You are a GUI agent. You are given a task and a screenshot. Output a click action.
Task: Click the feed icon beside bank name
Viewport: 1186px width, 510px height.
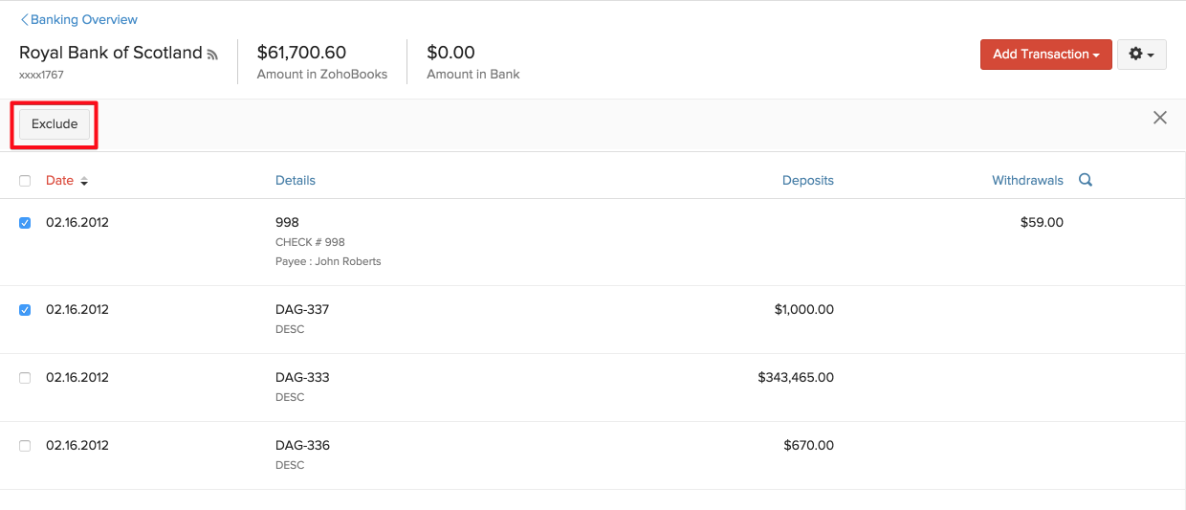[212, 55]
